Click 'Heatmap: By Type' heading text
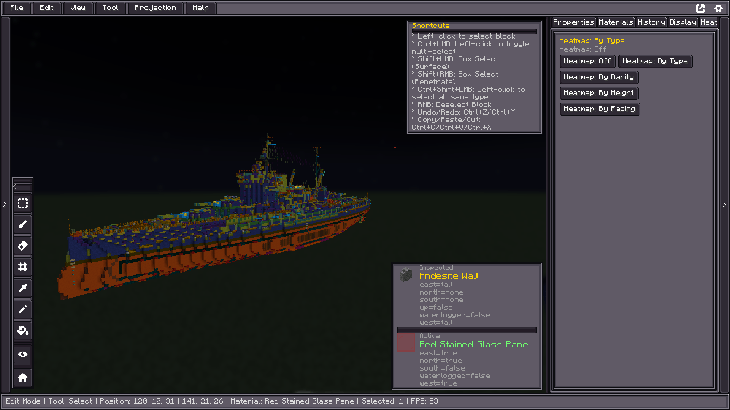Viewport: 730px width, 410px height. [592, 41]
